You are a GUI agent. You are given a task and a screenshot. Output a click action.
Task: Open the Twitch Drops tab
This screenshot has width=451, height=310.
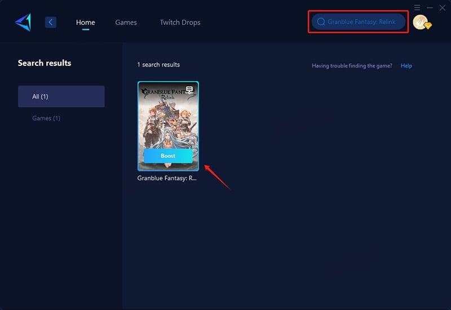pos(180,22)
